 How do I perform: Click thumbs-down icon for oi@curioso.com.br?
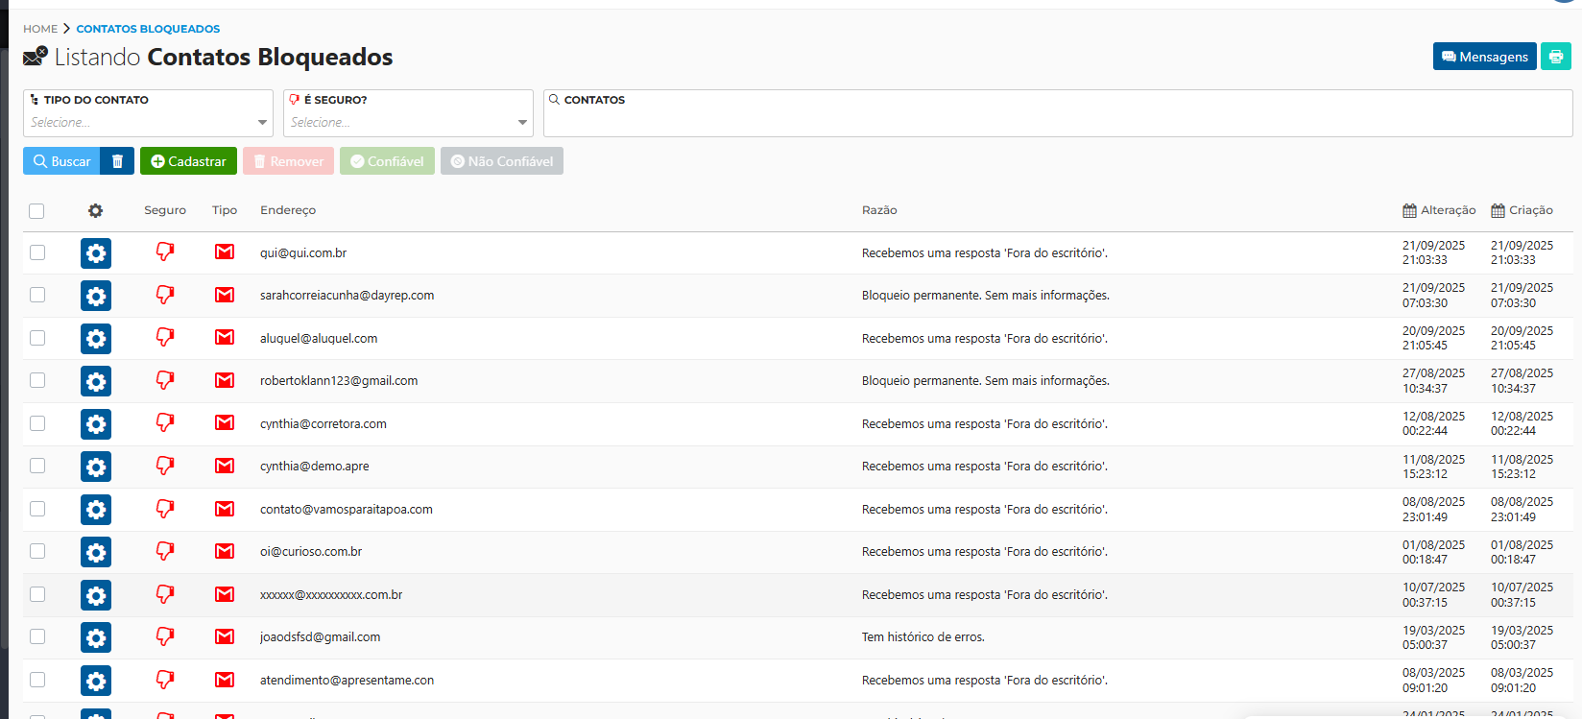coord(165,551)
